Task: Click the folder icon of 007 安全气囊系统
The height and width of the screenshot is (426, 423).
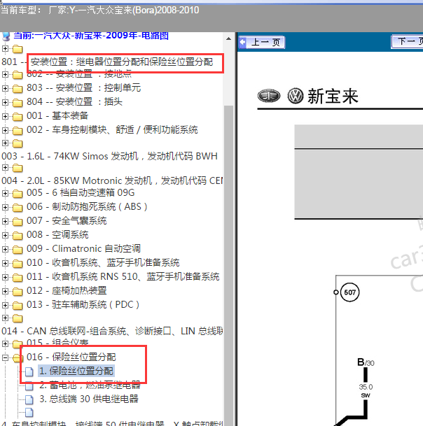Action: (x=18, y=222)
